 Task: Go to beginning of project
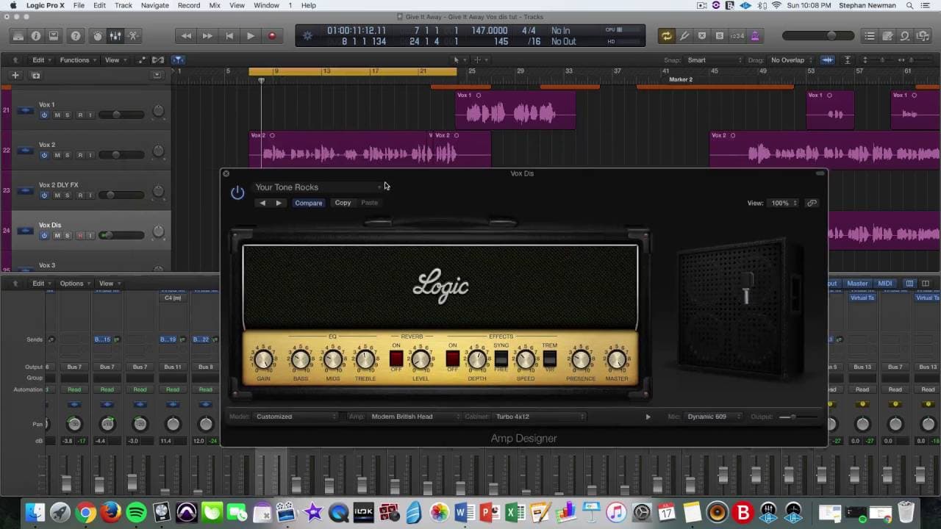(229, 35)
